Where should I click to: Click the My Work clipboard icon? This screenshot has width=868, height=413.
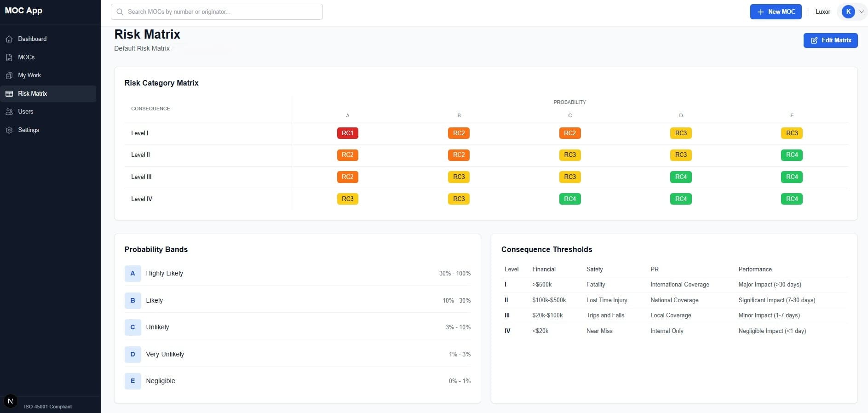9,75
